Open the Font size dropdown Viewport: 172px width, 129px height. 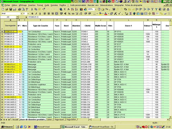(x=28, y=13)
